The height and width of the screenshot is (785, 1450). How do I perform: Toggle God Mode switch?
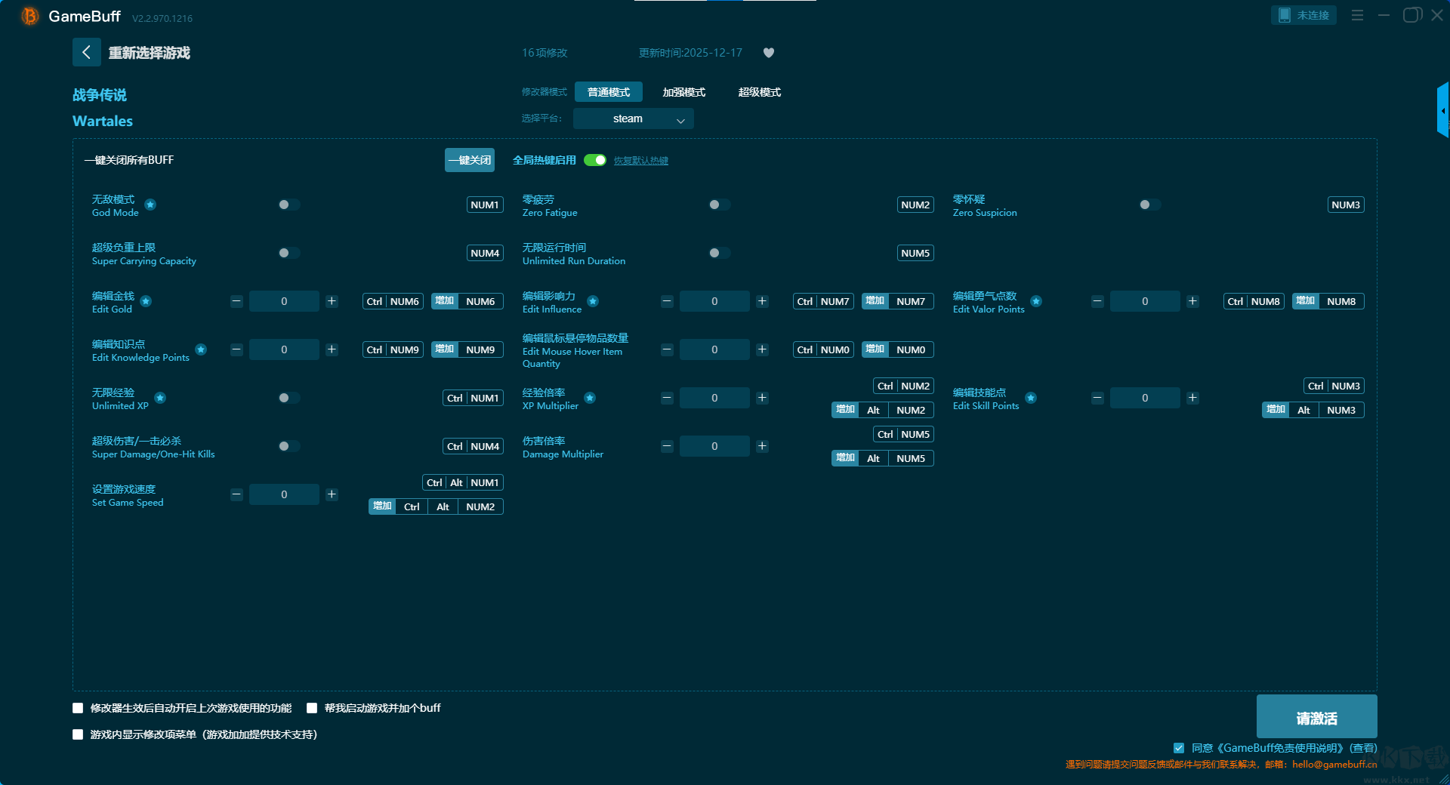click(288, 205)
